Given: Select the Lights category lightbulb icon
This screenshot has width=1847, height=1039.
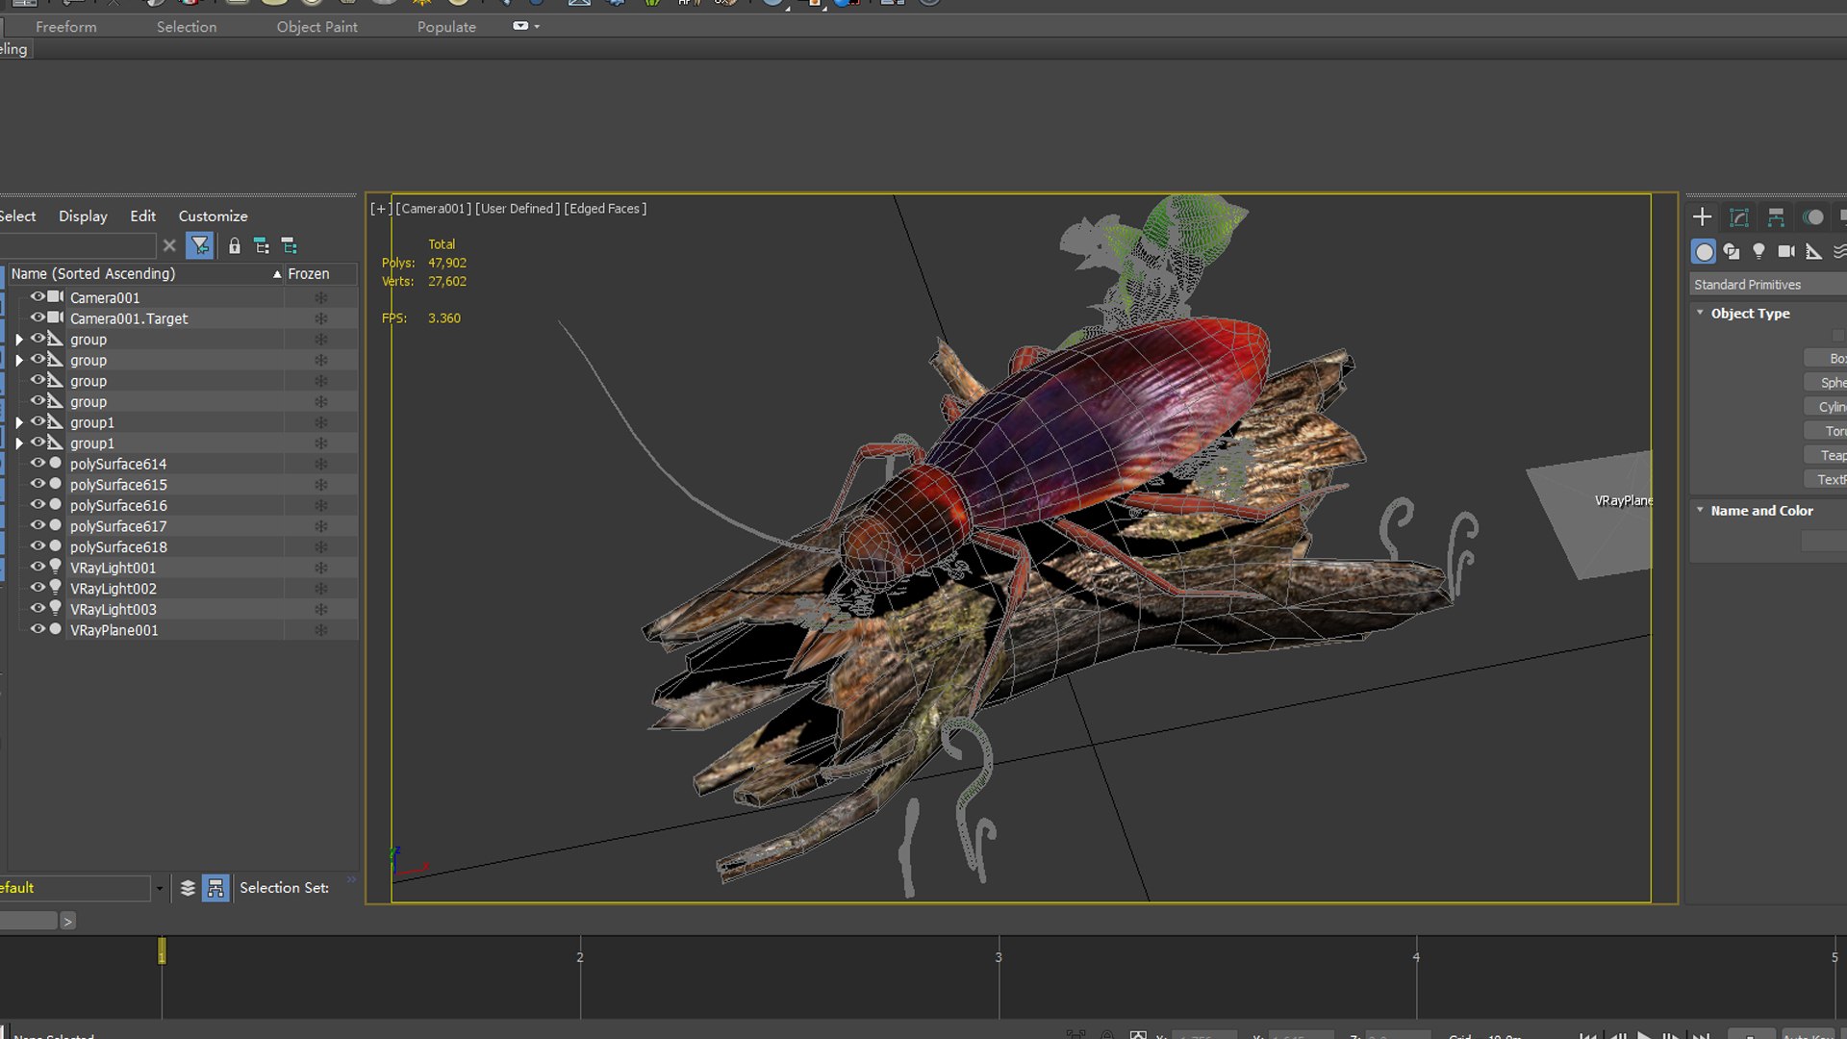Looking at the screenshot, I should pos(1758,251).
